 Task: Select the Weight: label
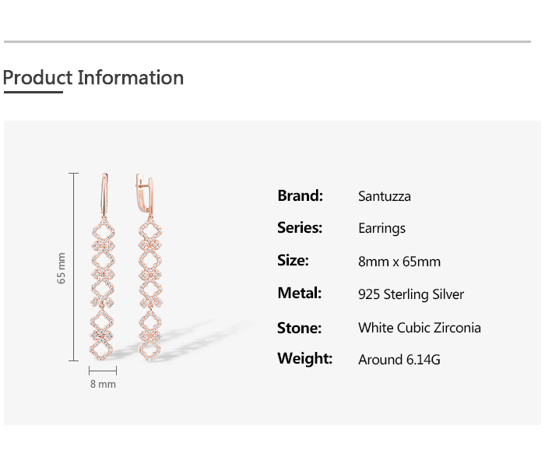pos(304,359)
